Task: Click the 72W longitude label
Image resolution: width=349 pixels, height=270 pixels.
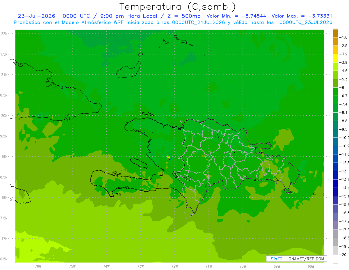Action: pos(174,266)
